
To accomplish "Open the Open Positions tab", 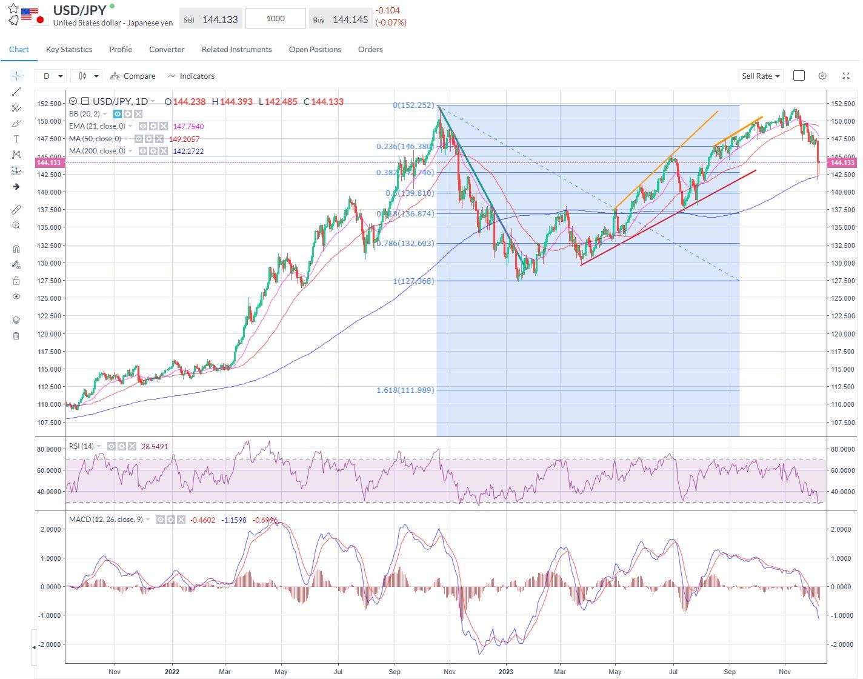I will pos(315,50).
